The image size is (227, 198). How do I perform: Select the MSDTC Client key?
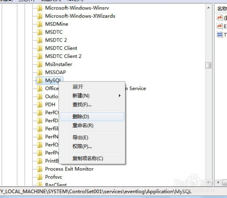click(x=61, y=48)
